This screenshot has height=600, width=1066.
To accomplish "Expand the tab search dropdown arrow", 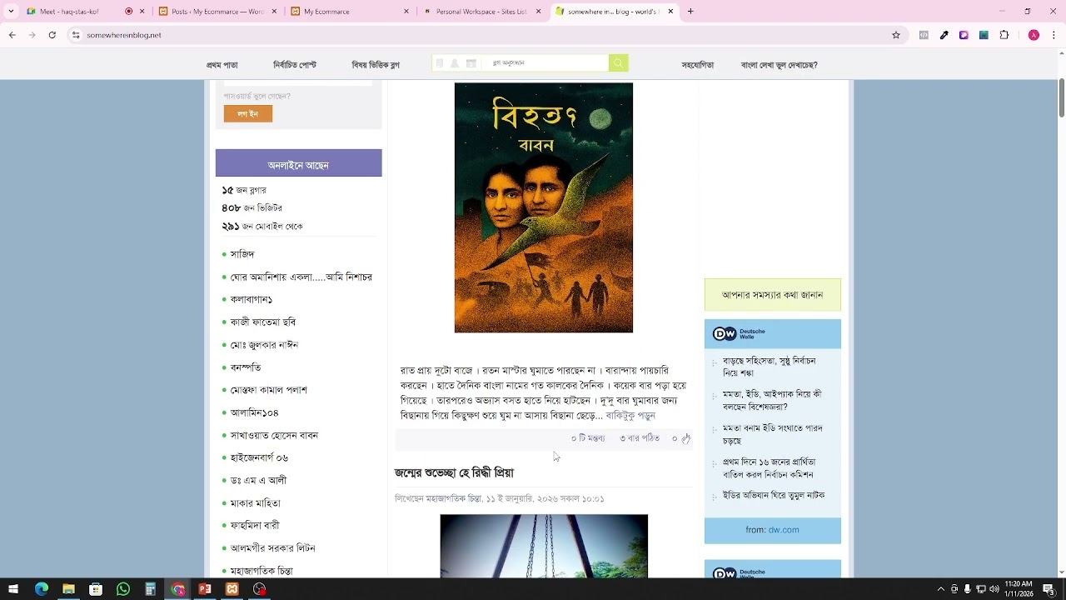I will click(11, 12).
